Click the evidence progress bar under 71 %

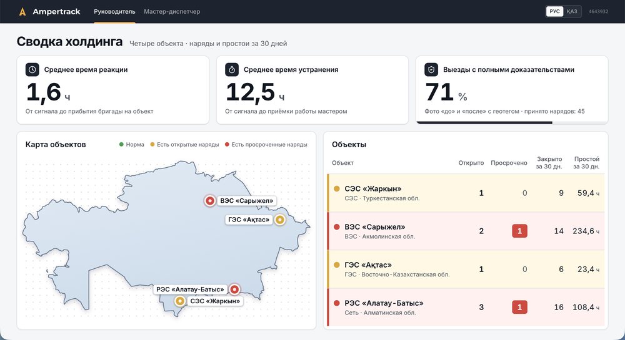(x=512, y=122)
